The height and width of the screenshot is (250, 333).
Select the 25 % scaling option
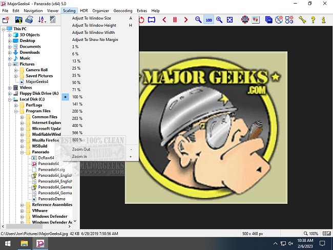(100, 68)
